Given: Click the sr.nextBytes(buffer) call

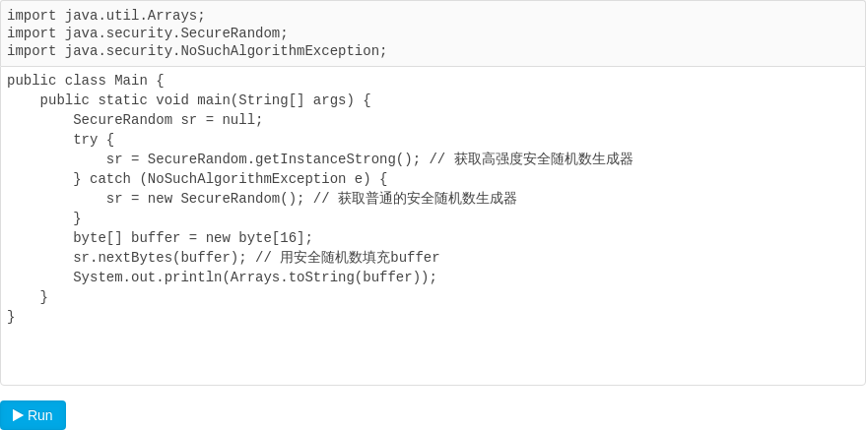Looking at the screenshot, I should click(x=160, y=258).
